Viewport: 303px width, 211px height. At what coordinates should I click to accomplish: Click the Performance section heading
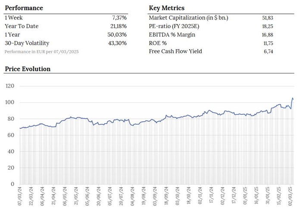[24, 8]
